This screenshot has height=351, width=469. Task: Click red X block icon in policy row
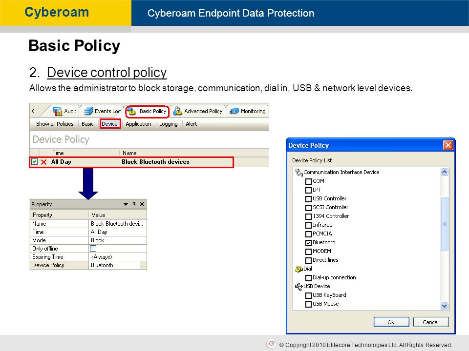click(43, 162)
